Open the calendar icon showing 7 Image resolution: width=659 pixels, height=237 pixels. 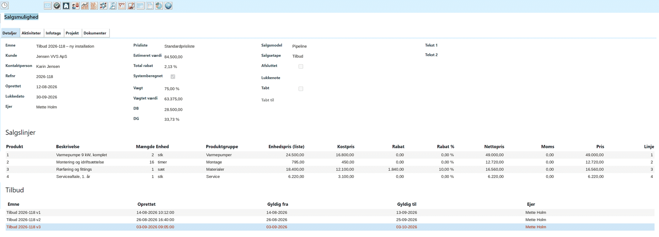tap(122, 6)
